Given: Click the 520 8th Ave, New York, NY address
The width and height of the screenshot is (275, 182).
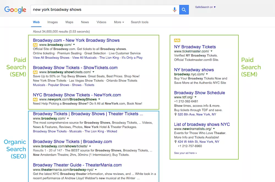Looking at the screenshot, I should click(x=197, y=114).
